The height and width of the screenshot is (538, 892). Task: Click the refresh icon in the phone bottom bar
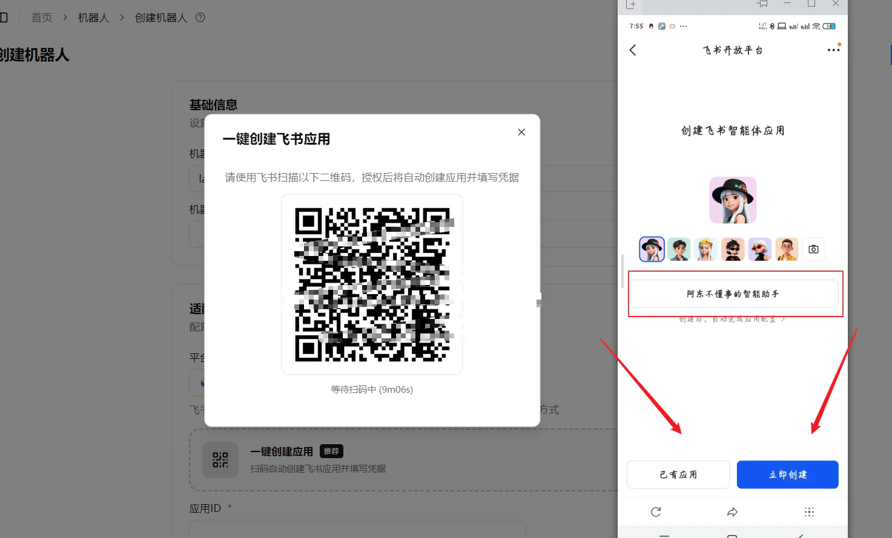tap(655, 512)
